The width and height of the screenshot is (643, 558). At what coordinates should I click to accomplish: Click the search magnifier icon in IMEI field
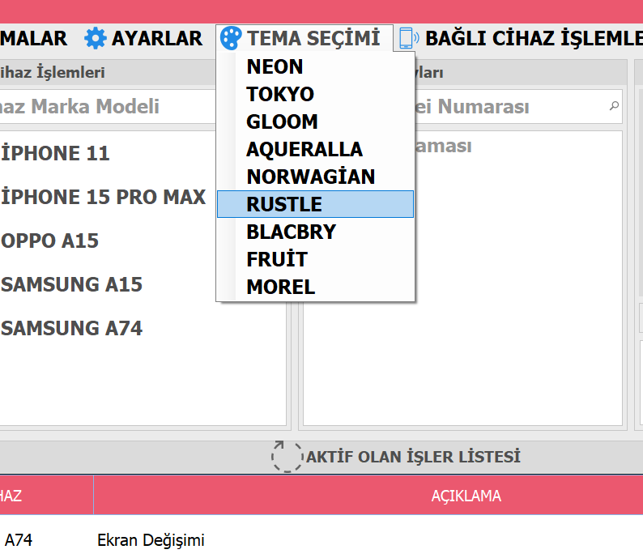[614, 106]
